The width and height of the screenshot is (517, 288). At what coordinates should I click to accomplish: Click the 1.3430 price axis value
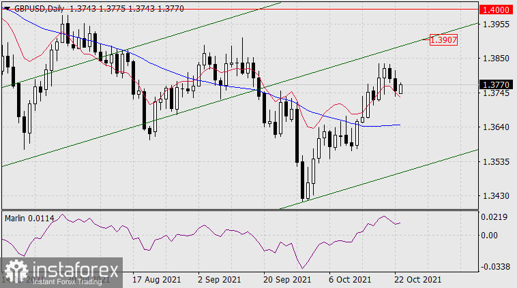pyautogui.click(x=496, y=196)
